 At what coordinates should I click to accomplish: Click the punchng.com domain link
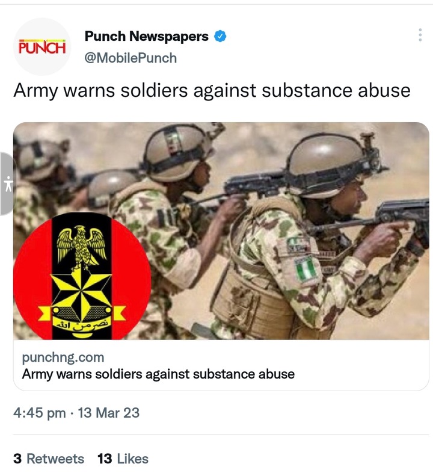(63, 357)
